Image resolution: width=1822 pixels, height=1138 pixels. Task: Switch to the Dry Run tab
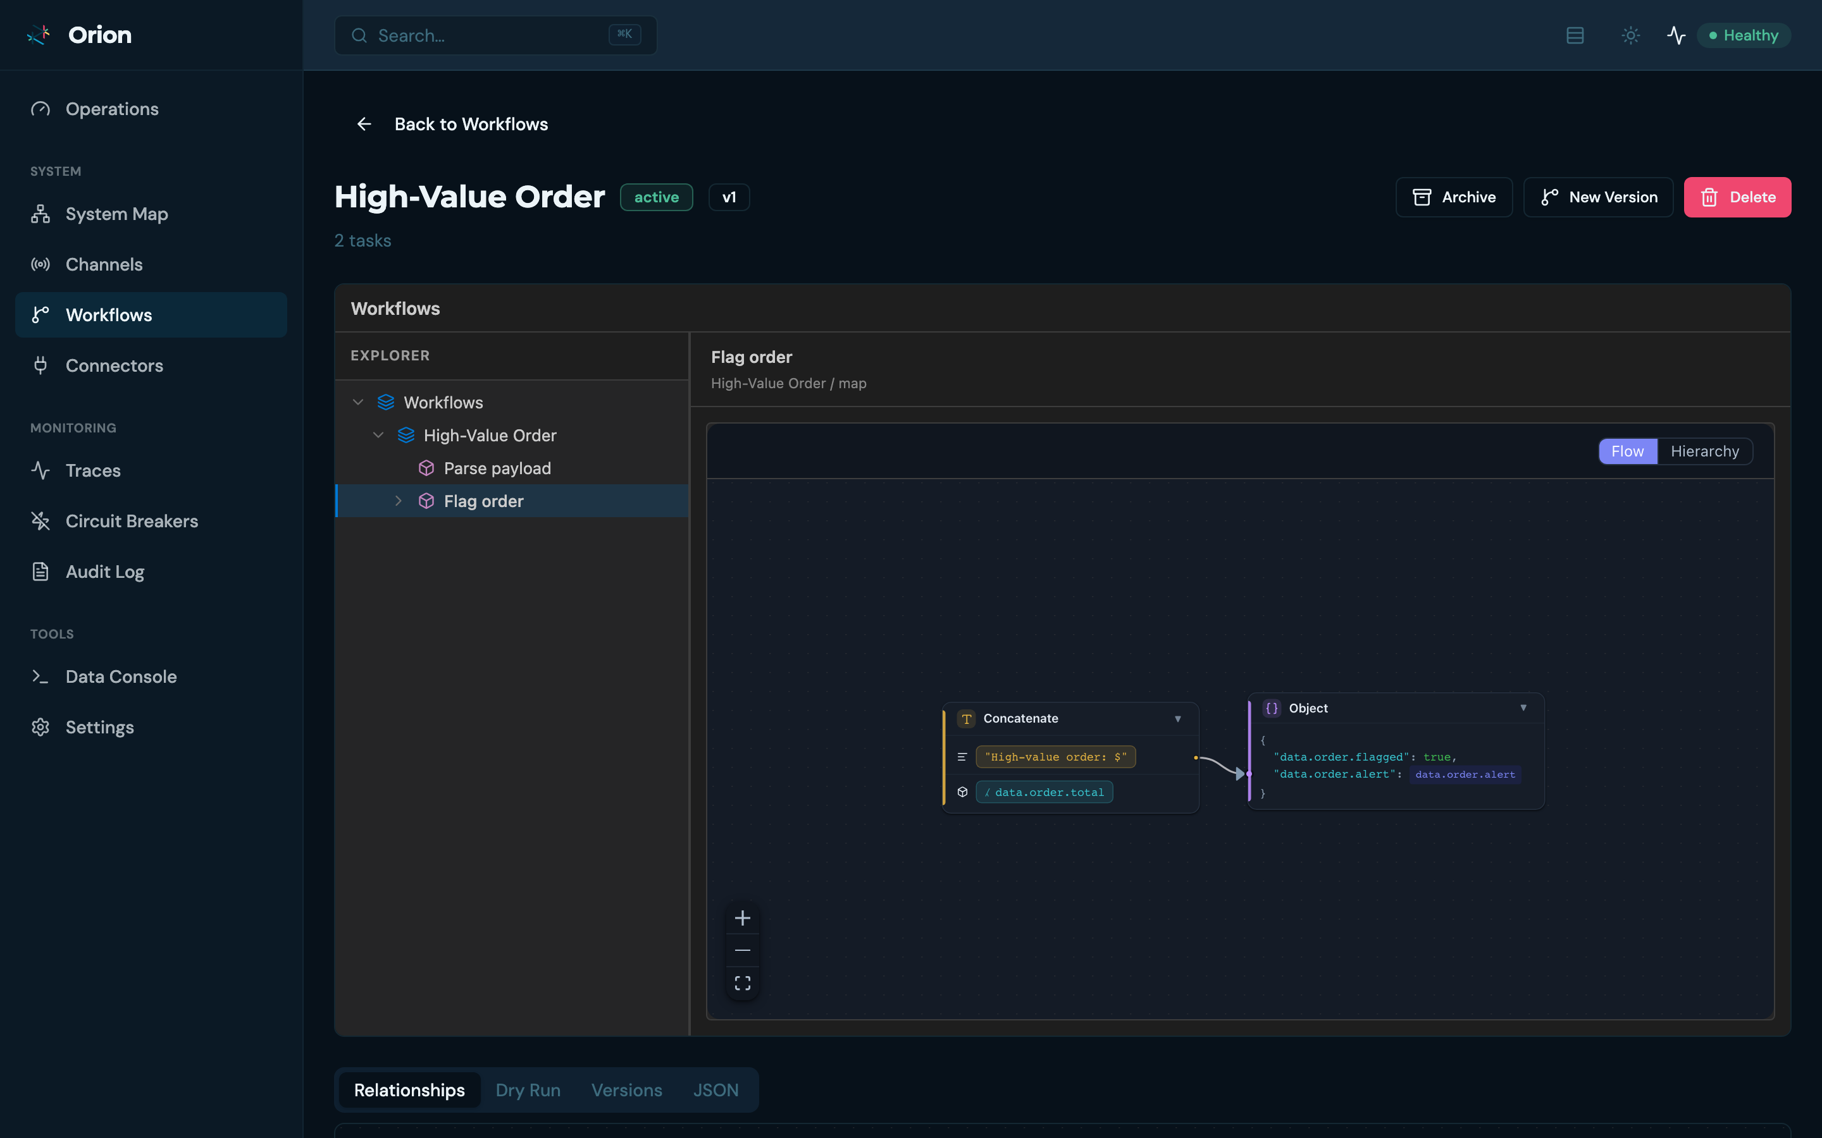click(x=528, y=1090)
